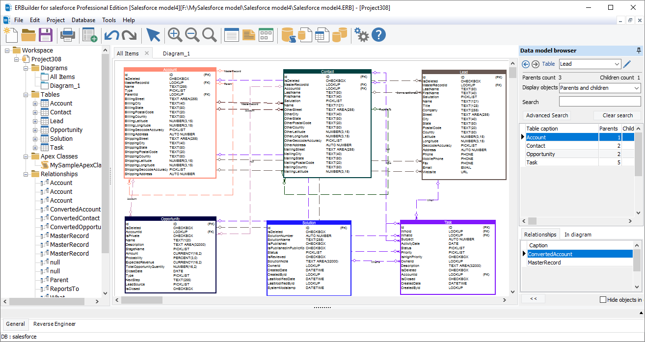The width and height of the screenshot is (645, 342).
Task: Open the File menu
Action: (19, 20)
